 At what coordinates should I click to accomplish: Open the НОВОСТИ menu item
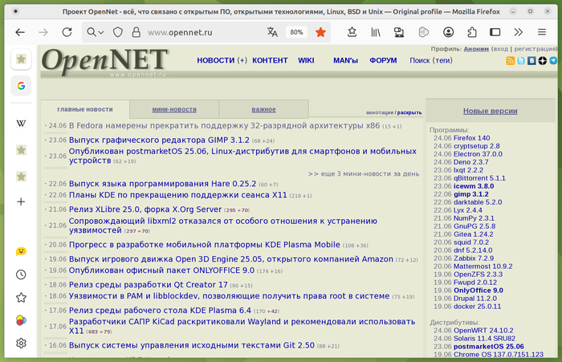click(215, 60)
